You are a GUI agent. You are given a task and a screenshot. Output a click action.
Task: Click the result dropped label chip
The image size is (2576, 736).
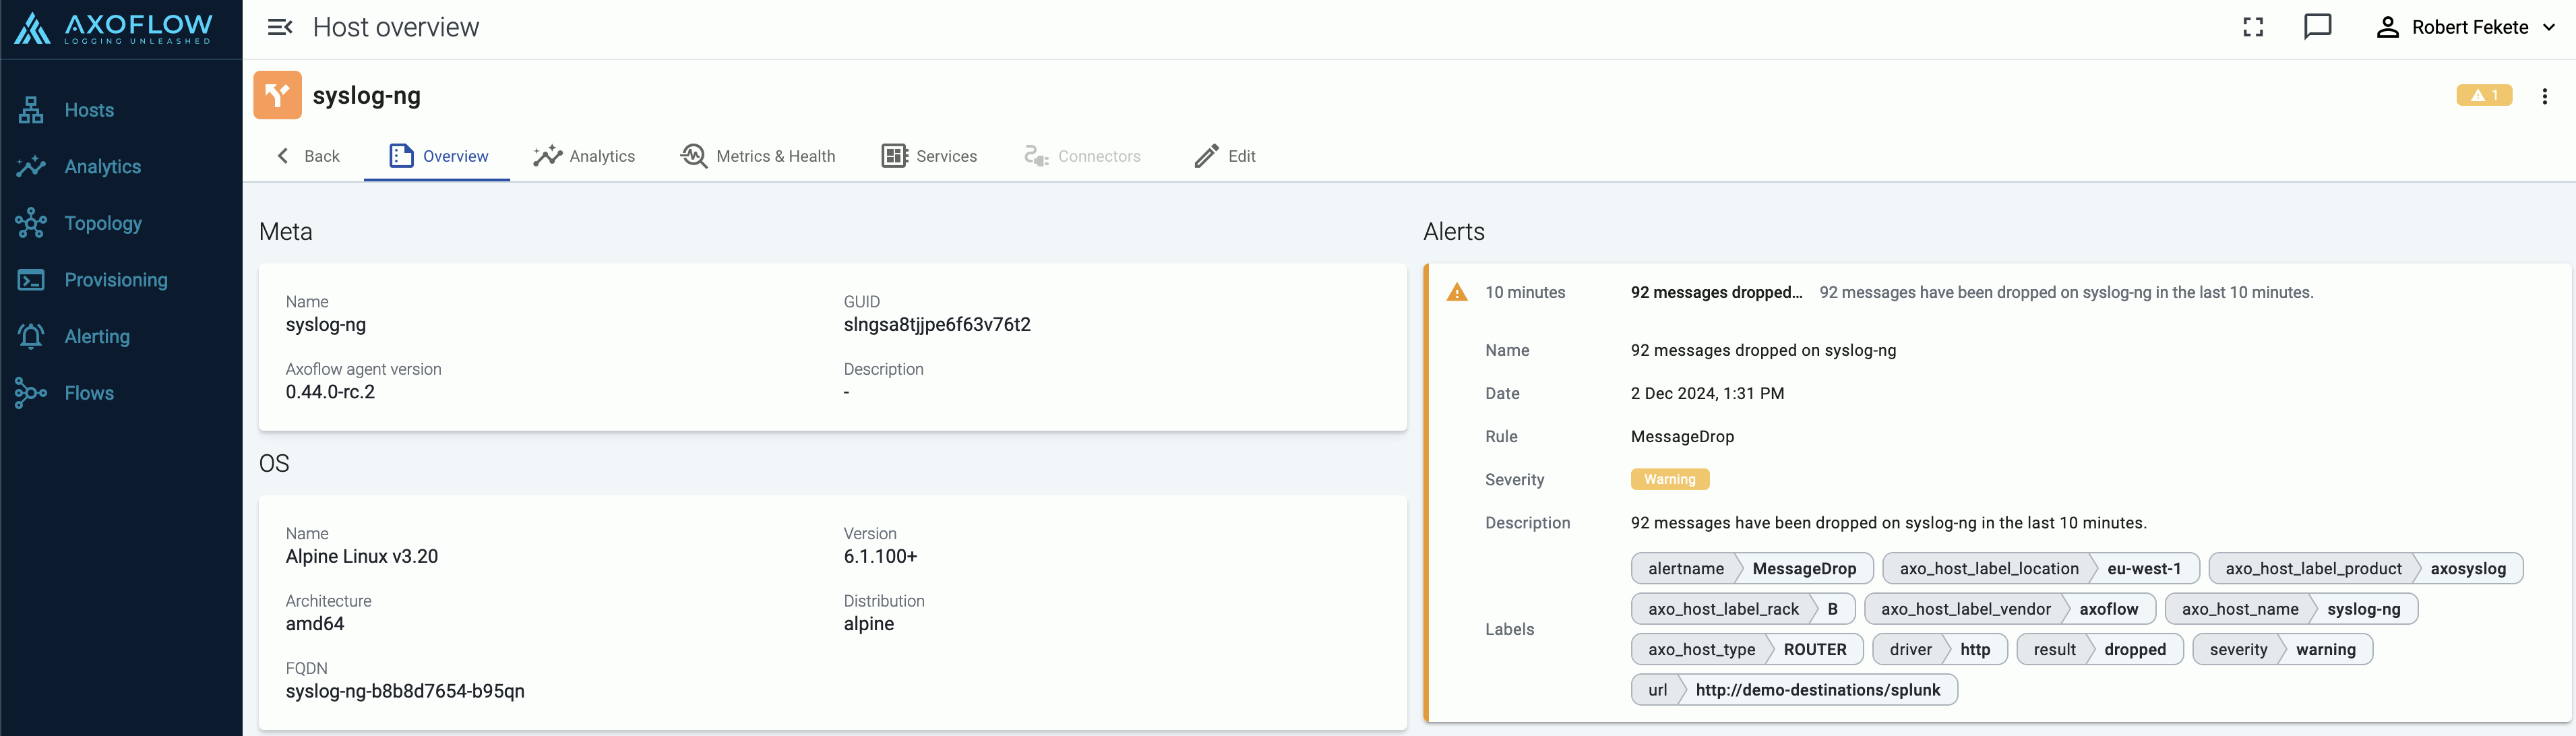[x=2099, y=650]
